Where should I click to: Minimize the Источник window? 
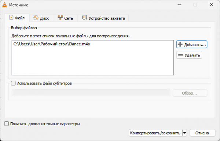point(179,5)
